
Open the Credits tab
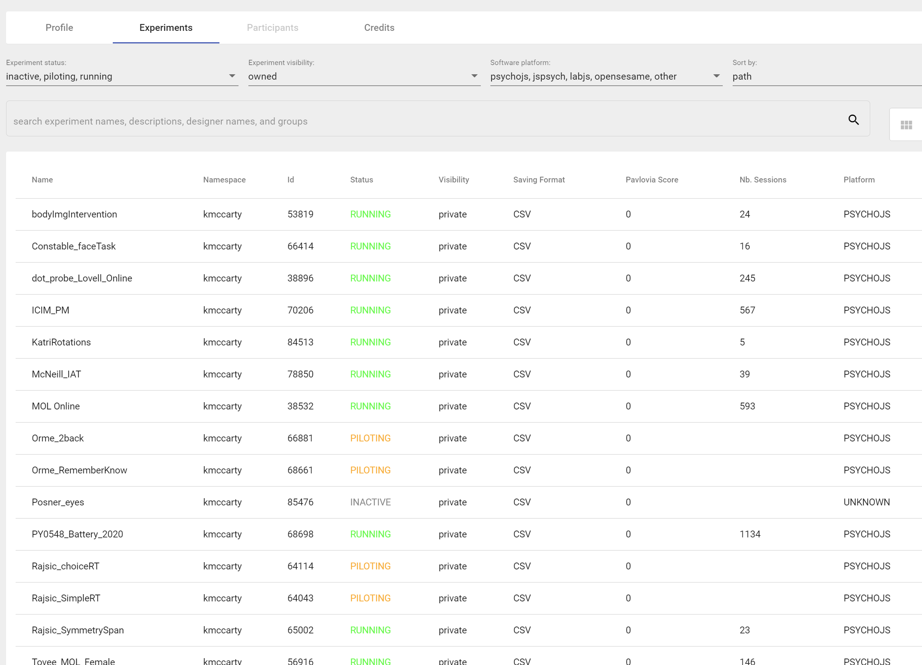[x=379, y=28]
